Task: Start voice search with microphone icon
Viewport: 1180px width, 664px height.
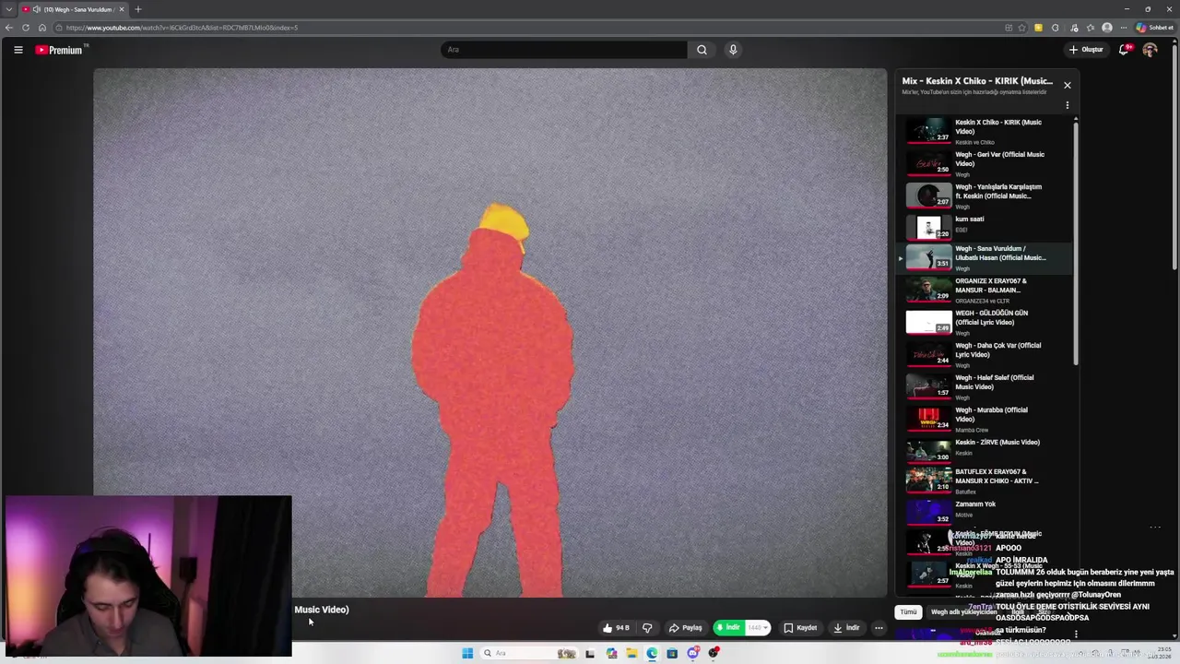Action: [x=733, y=50]
